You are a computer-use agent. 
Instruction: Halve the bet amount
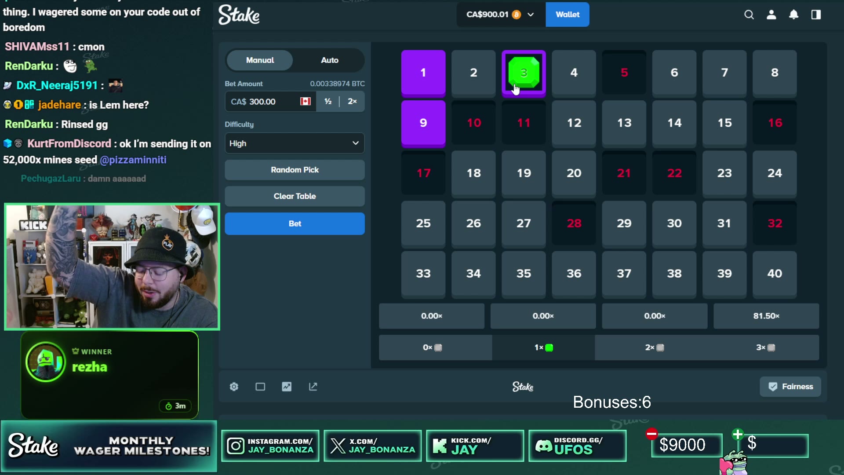coord(328,102)
